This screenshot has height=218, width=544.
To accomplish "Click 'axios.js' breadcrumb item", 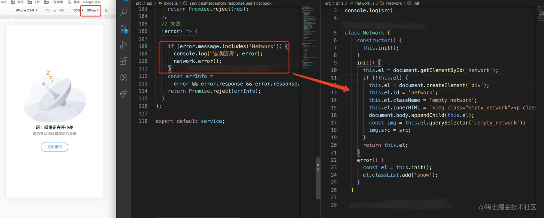I will tap(171, 3).
